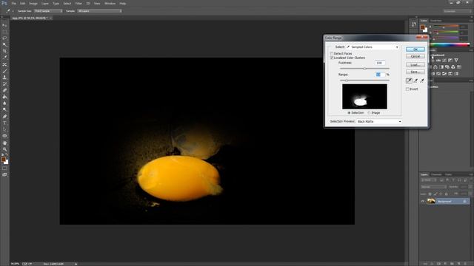
Task: Open the History panel icon
Action: pos(414,24)
